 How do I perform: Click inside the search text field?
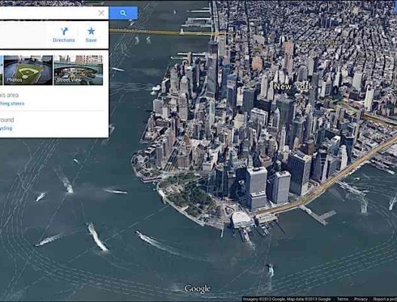(48, 13)
